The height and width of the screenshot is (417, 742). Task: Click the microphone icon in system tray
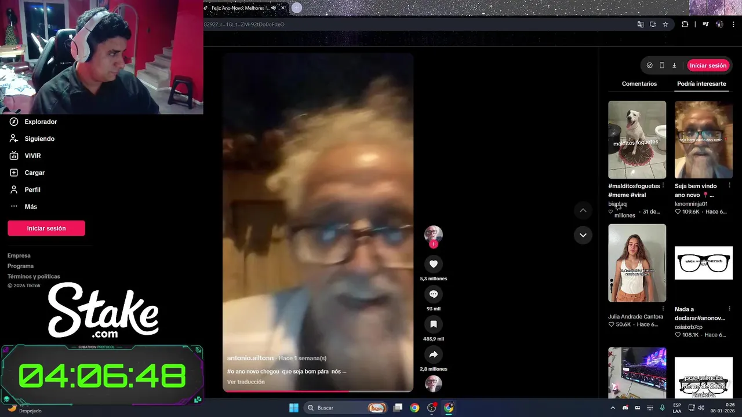(x=662, y=408)
